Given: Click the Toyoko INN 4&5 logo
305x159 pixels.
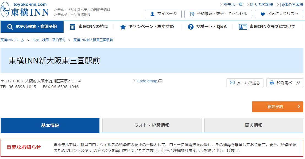Looking at the screenshot, I should [x=24, y=10].
